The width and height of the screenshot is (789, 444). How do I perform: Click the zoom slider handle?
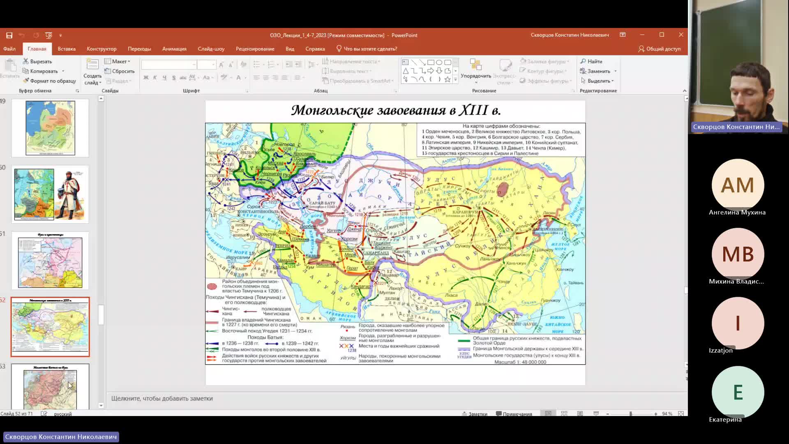point(630,414)
